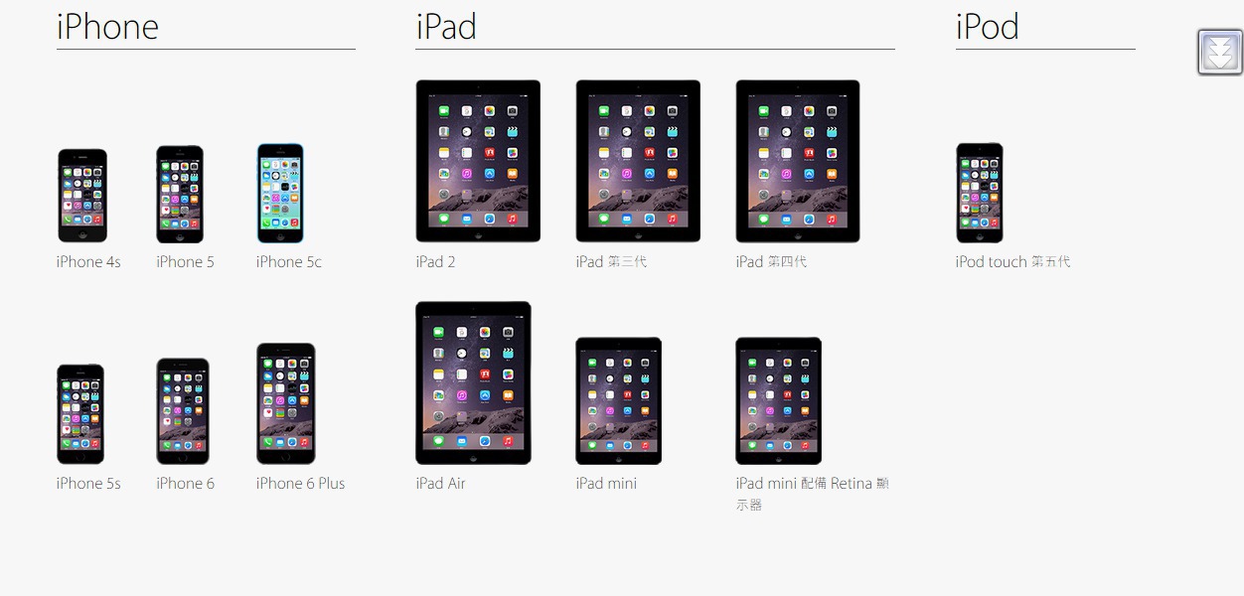This screenshot has height=596, width=1244.
Task: Click the iPhone 6 Plus image
Action: tap(286, 403)
